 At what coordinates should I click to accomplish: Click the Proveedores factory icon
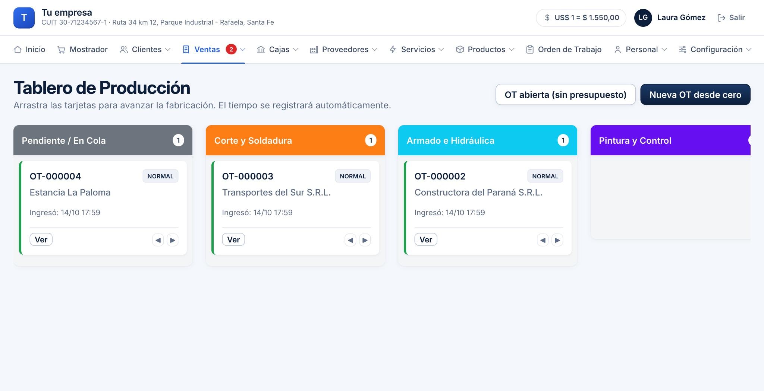coord(314,50)
